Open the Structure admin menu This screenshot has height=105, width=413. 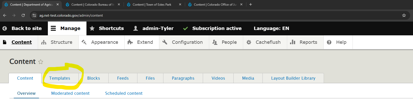58,42
